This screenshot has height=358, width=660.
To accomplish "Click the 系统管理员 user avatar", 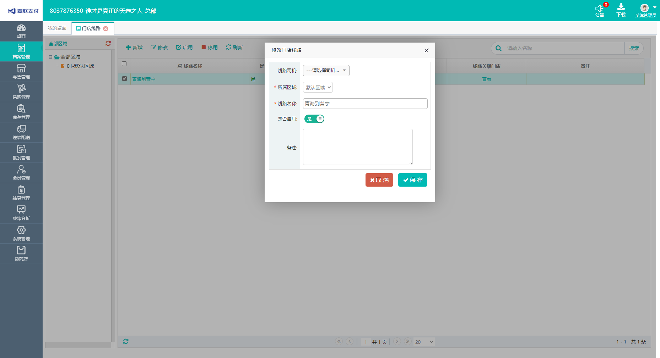I will coord(644,8).
